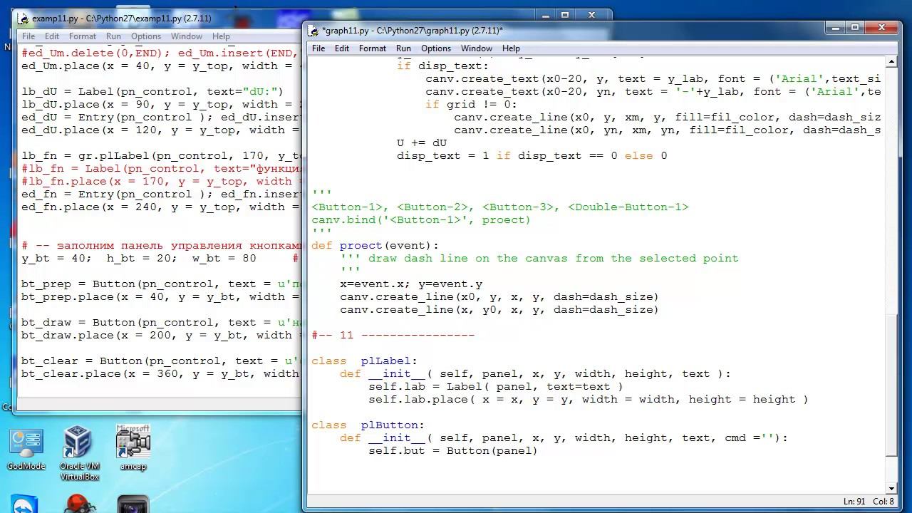Screen dimensions: 912x513
Task: Open Edit menu in graph11.py window
Action: pyautogui.click(x=342, y=48)
